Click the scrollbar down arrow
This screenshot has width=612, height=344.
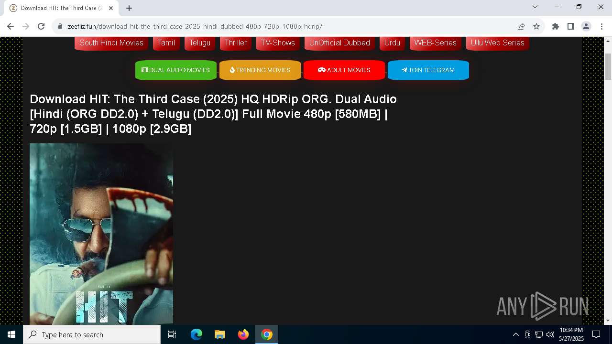click(608, 321)
